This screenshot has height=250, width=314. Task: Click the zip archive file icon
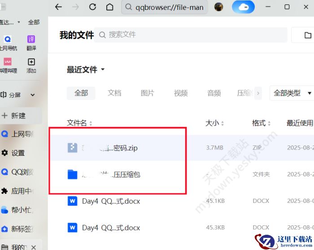[72, 148]
